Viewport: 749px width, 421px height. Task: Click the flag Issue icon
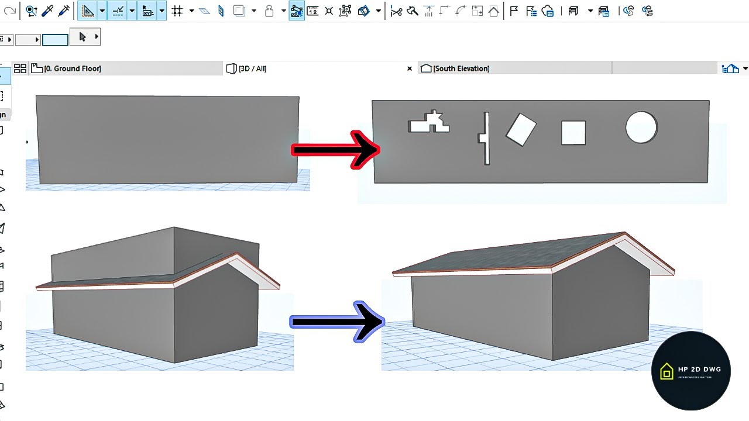click(514, 11)
